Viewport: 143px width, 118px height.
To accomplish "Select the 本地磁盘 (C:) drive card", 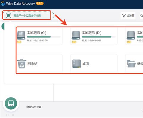I will [x=40, y=36].
